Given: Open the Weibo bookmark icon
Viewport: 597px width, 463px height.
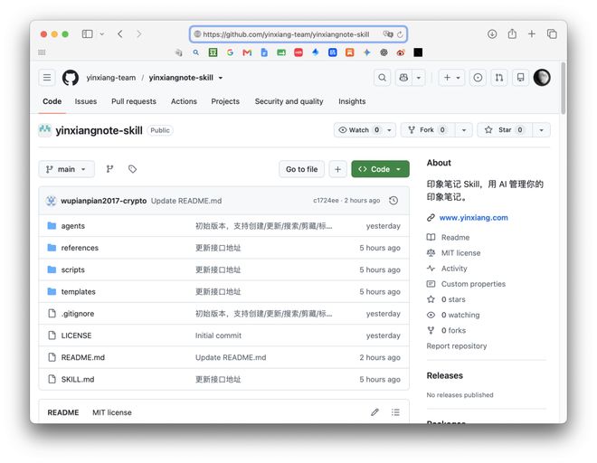Looking at the screenshot, I should pyautogui.click(x=401, y=52).
